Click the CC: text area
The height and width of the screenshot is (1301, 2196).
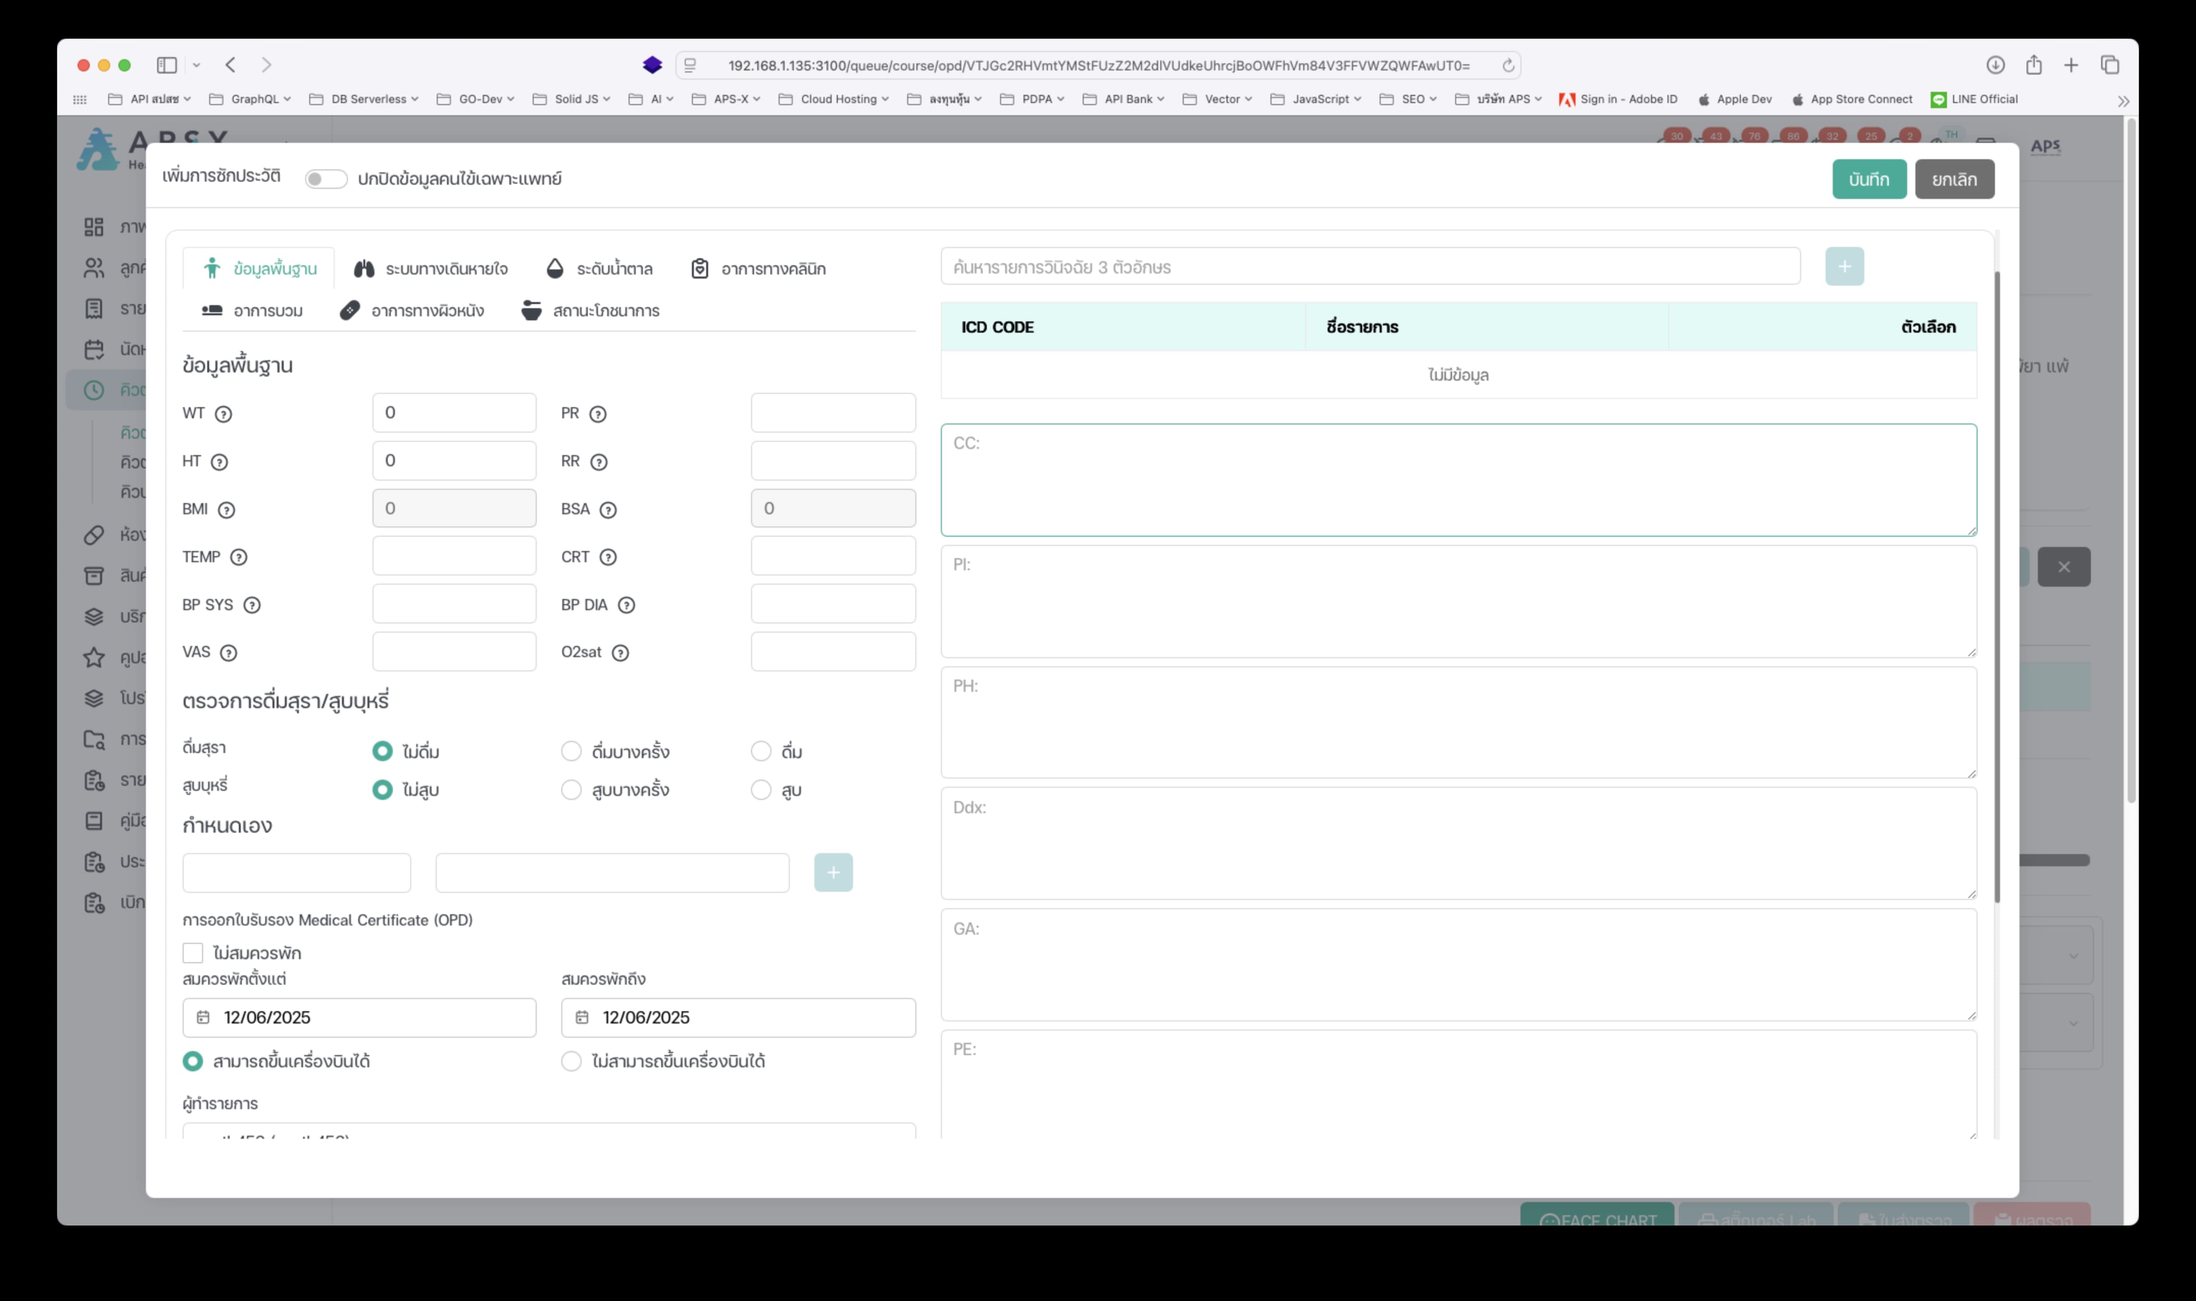tap(1459, 480)
